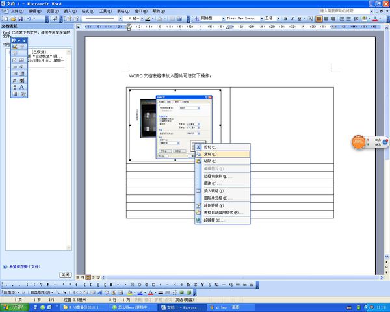Select the Arrow tool in drawing toolbar
The width and height of the screenshot is (390, 312).
tap(64, 292)
